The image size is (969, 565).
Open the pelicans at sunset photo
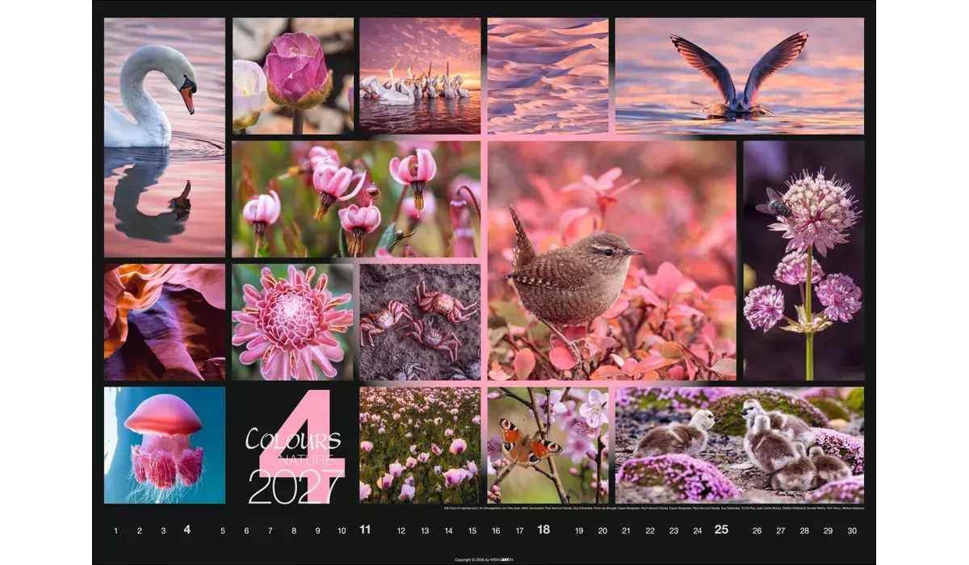(x=420, y=76)
